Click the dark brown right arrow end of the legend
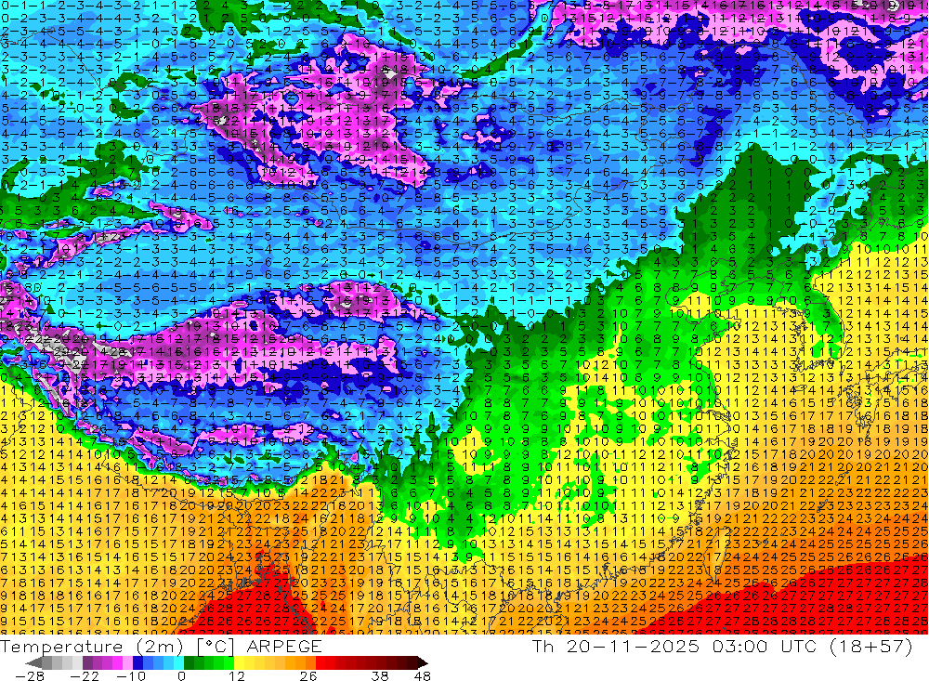 pyautogui.click(x=423, y=662)
